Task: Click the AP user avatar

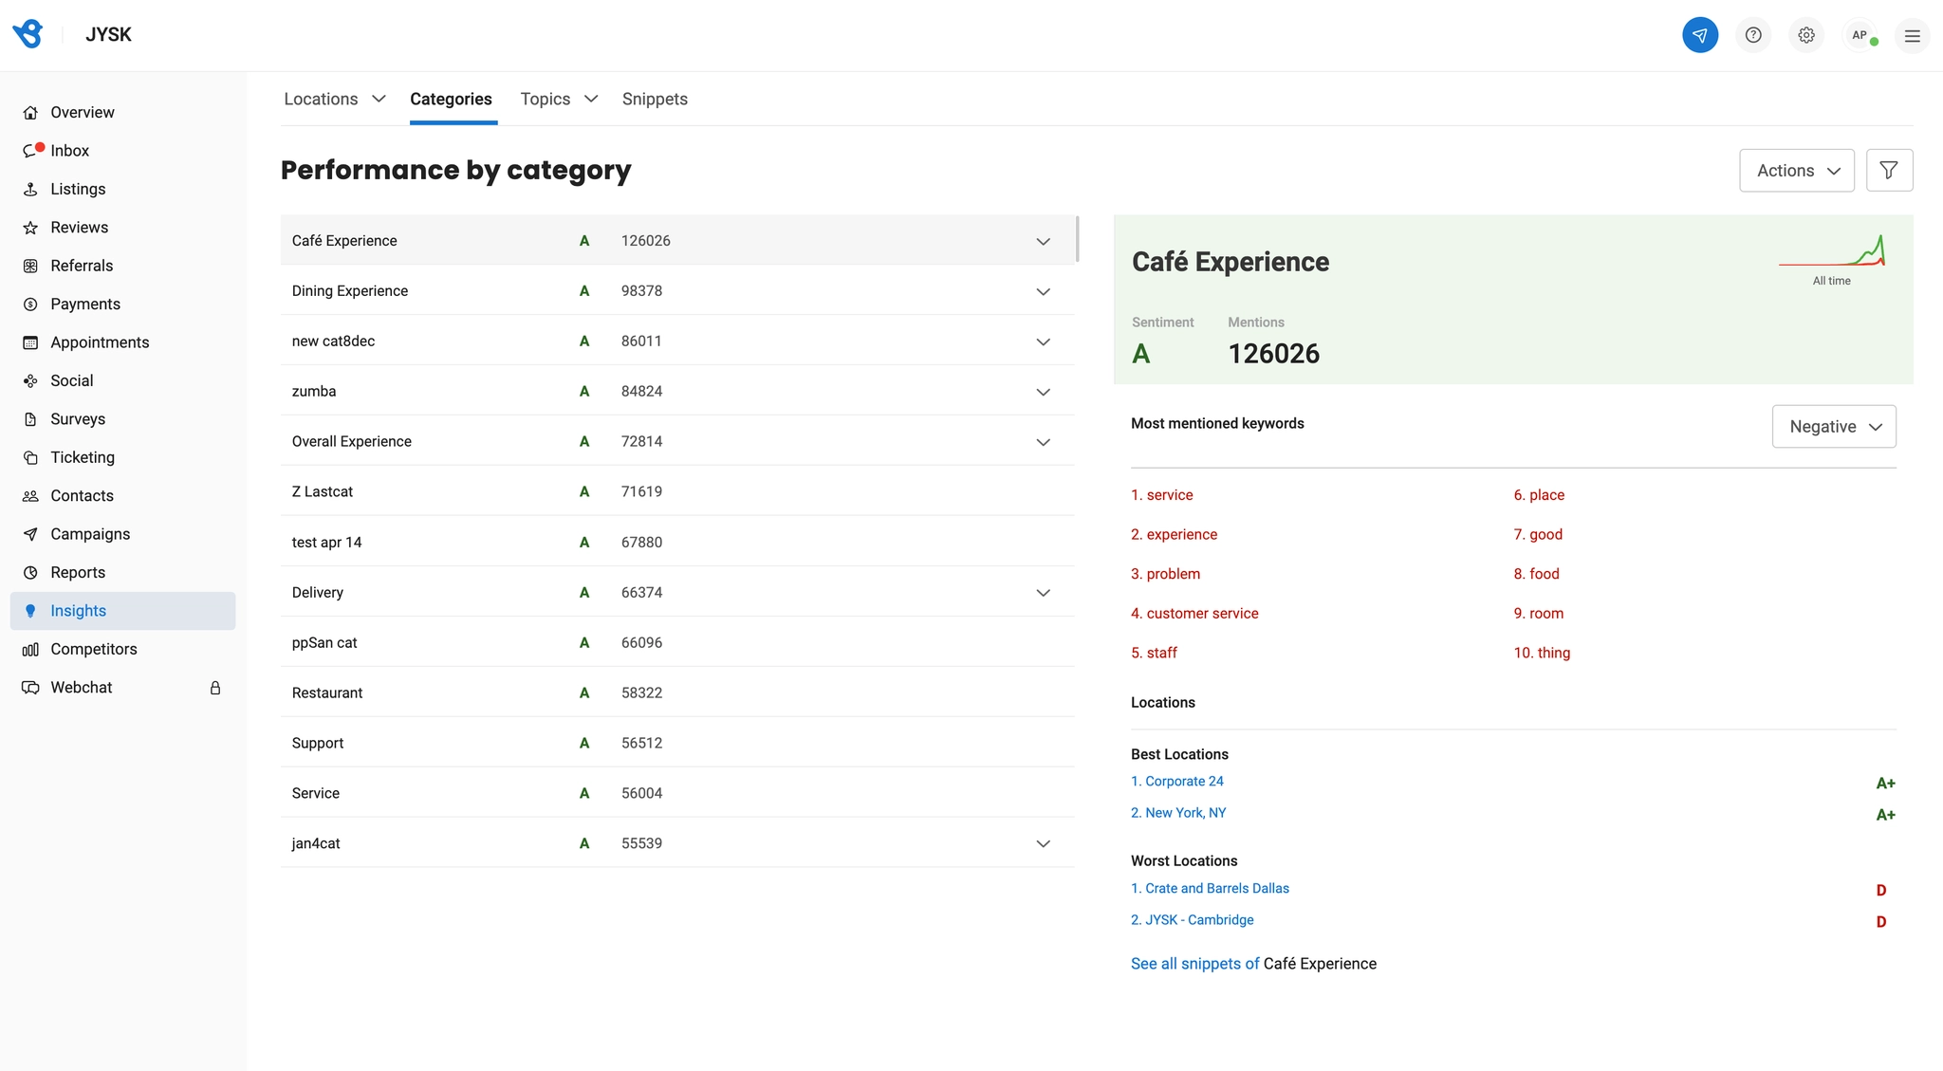Action: pyautogui.click(x=1860, y=35)
